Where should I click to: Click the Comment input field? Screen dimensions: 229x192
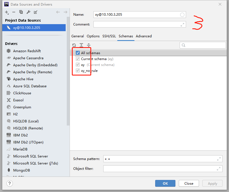pos(140,24)
